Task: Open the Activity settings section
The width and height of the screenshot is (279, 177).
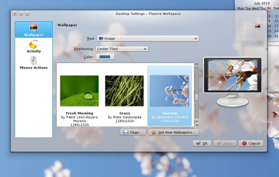Action: click(34, 46)
